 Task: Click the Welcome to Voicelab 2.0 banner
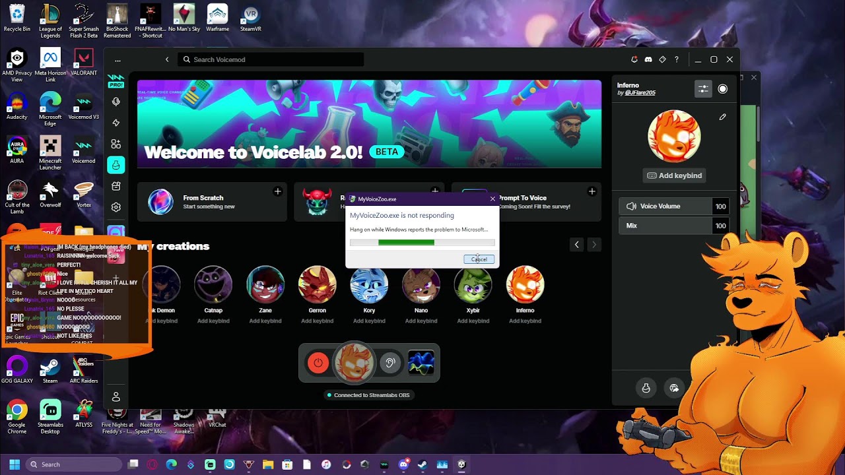point(369,124)
